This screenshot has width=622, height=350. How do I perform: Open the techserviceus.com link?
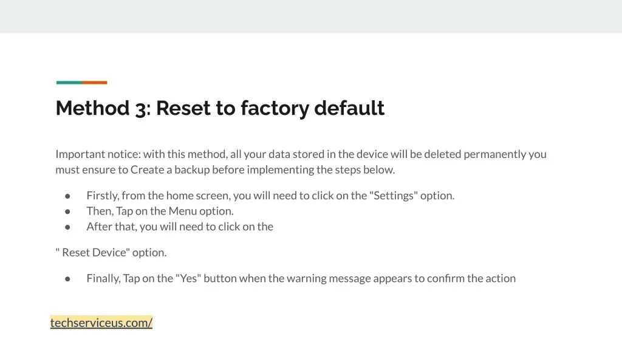(x=101, y=323)
